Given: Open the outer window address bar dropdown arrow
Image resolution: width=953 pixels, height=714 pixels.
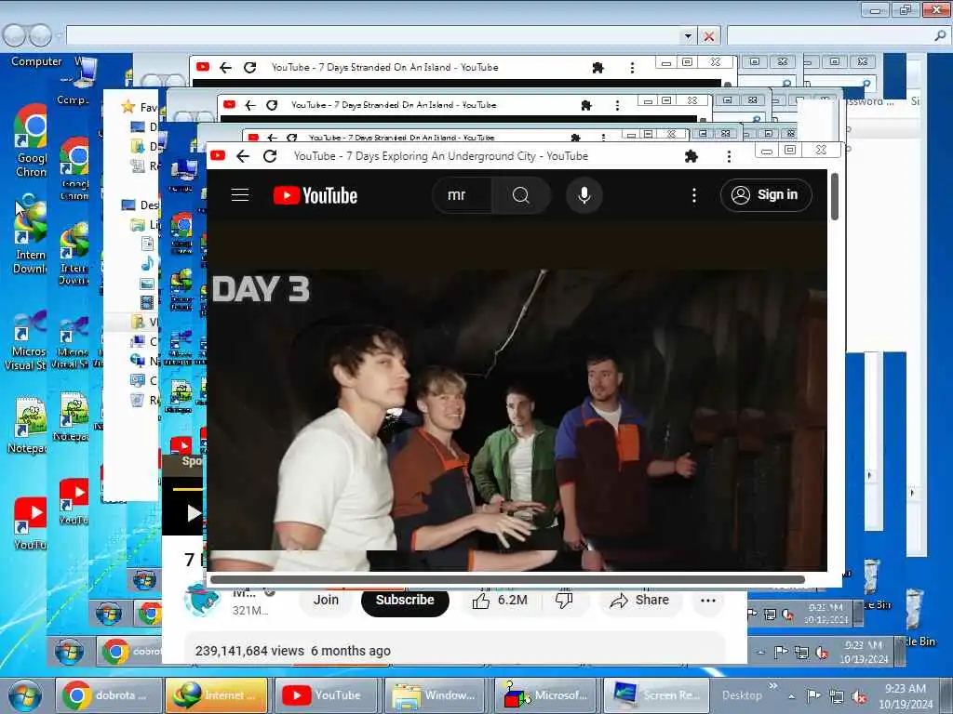Looking at the screenshot, I should [x=688, y=36].
